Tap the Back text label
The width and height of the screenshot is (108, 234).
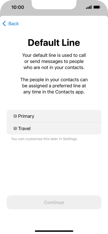coord(14,24)
